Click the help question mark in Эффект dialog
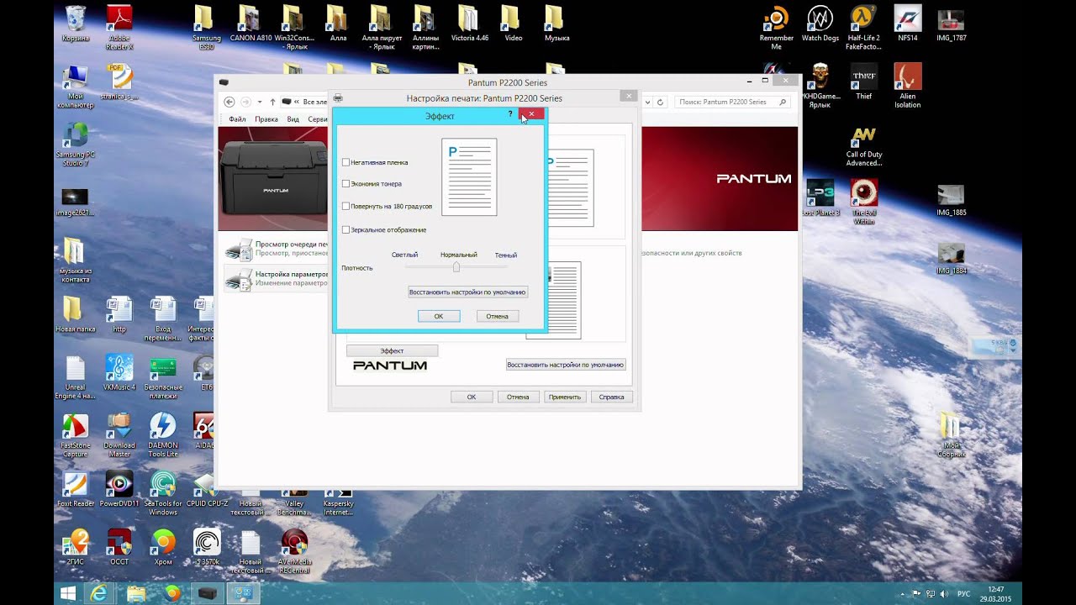This screenshot has width=1076, height=605. click(510, 114)
